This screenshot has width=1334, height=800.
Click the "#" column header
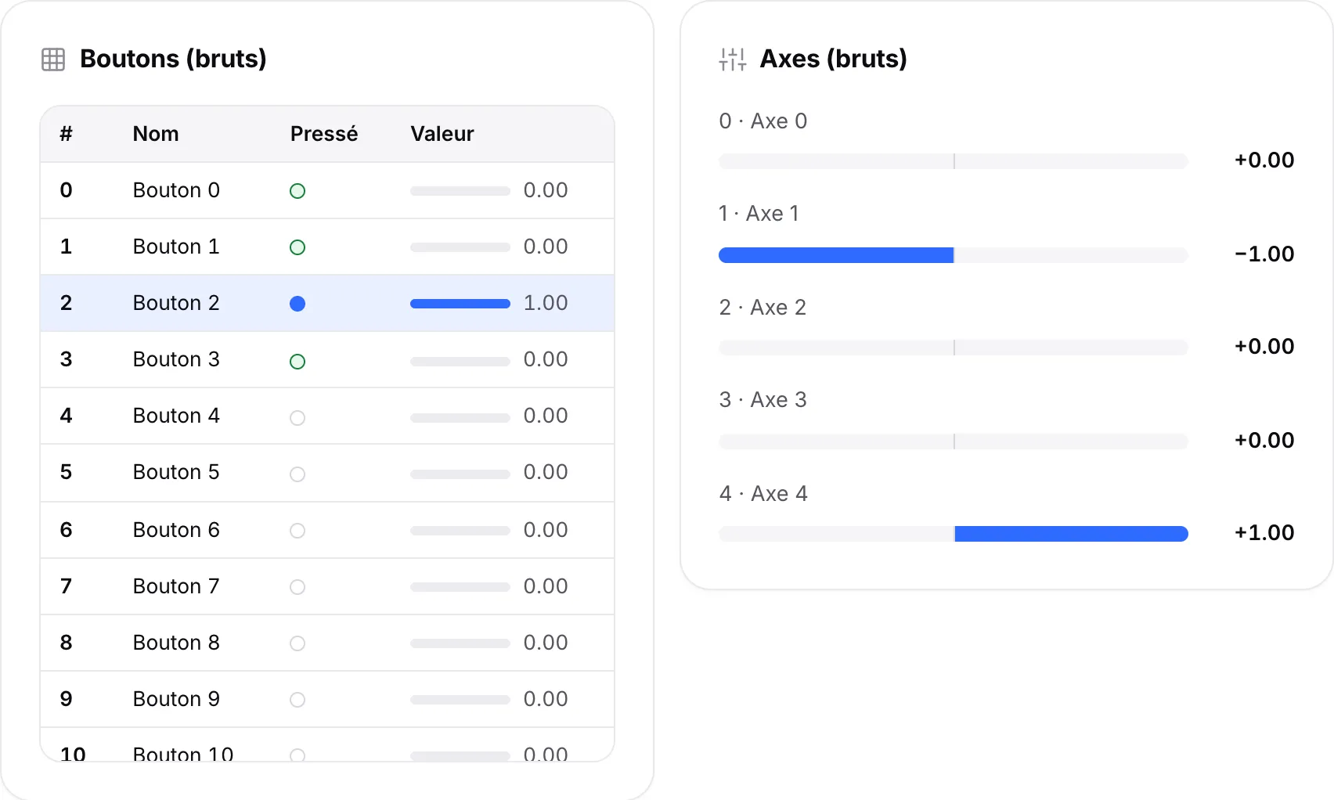(67, 134)
